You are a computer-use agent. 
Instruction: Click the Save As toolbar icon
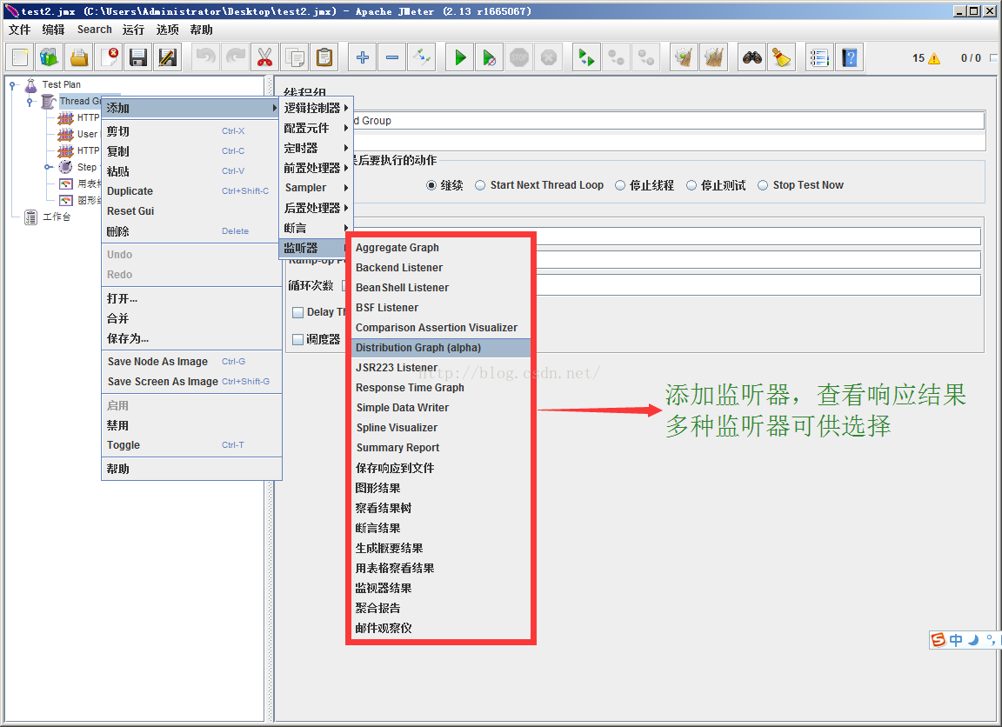pyautogui.click(x=167, y=57)
